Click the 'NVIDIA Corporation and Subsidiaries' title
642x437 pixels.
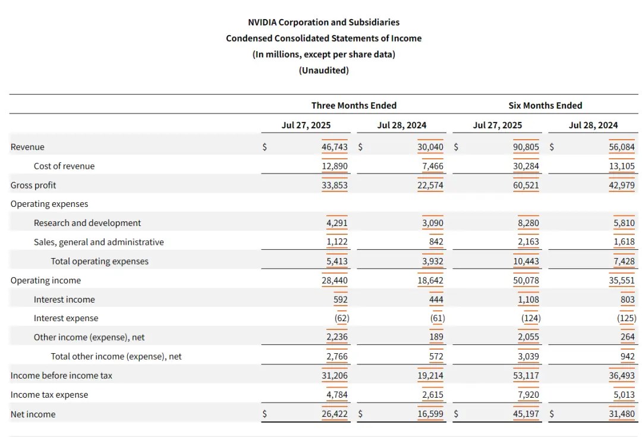pos(323,22)
